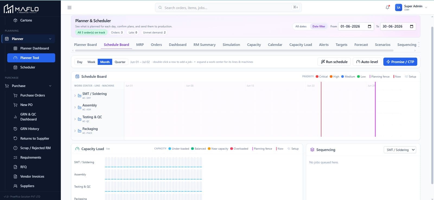The height and width of the screenshot is (200, 434).
Task: Open the To date calendar picker icon
Action: pos(411,26)
